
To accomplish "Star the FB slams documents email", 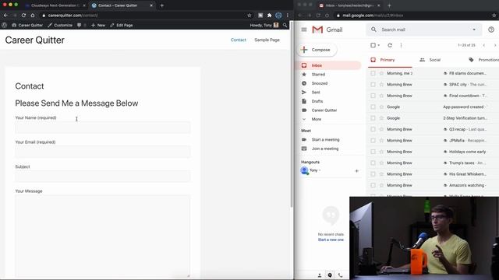I will point(381,73).
